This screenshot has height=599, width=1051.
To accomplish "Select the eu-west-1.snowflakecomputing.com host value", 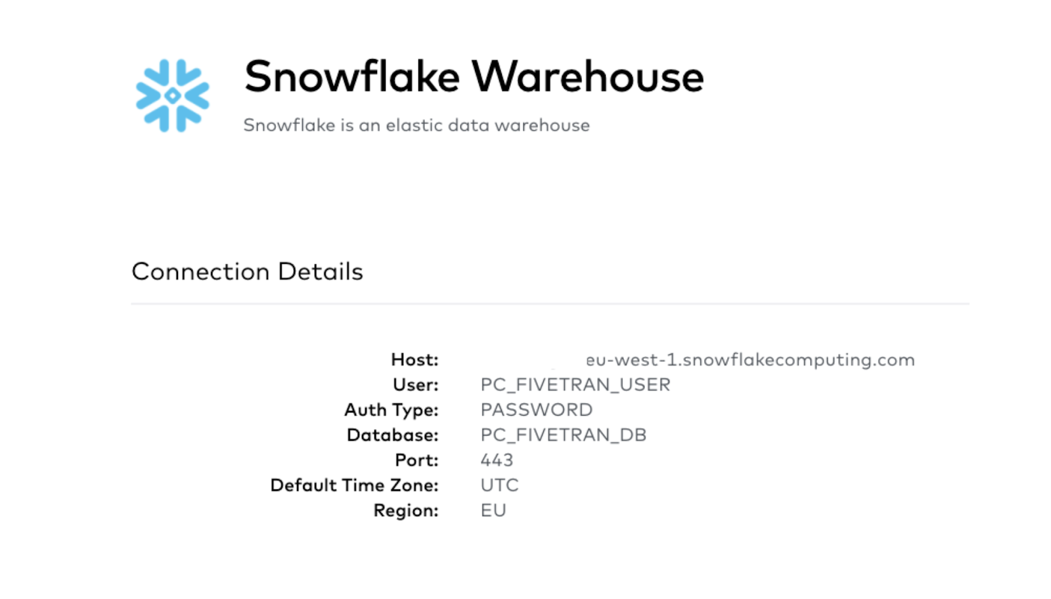I will (x=750, y=360).
